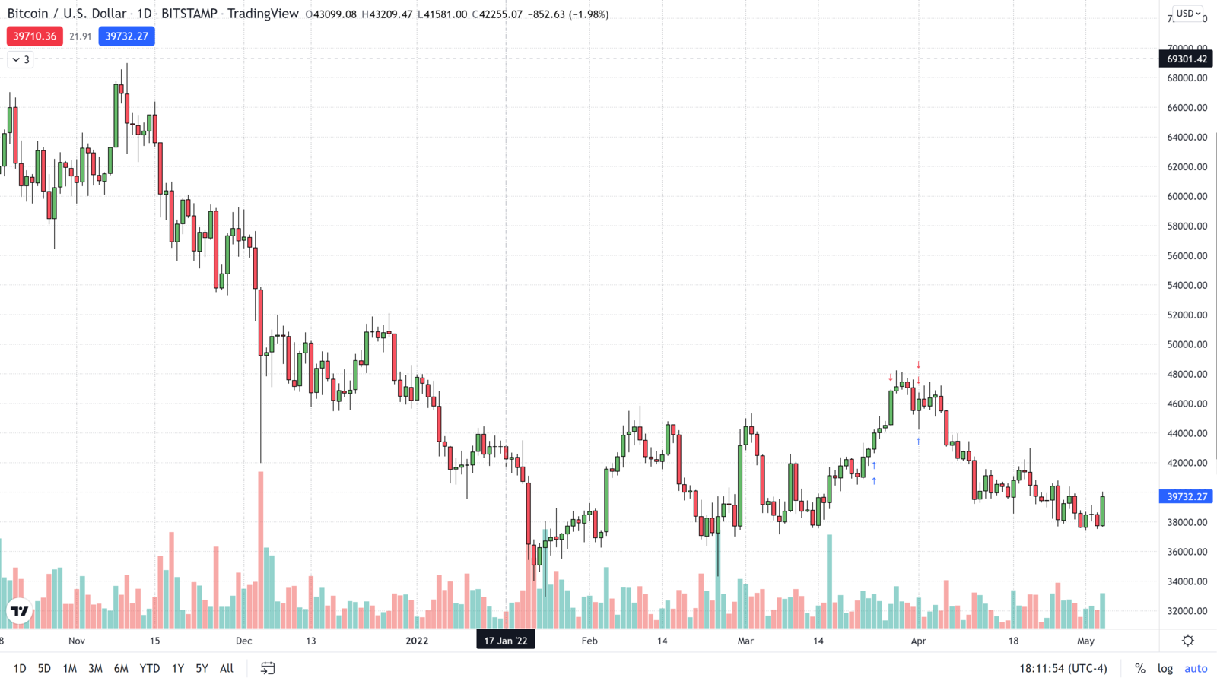Toggle percent scale mode
Screen dimensions: 1217x684
pyautogui.click(x=1139, y=669)
